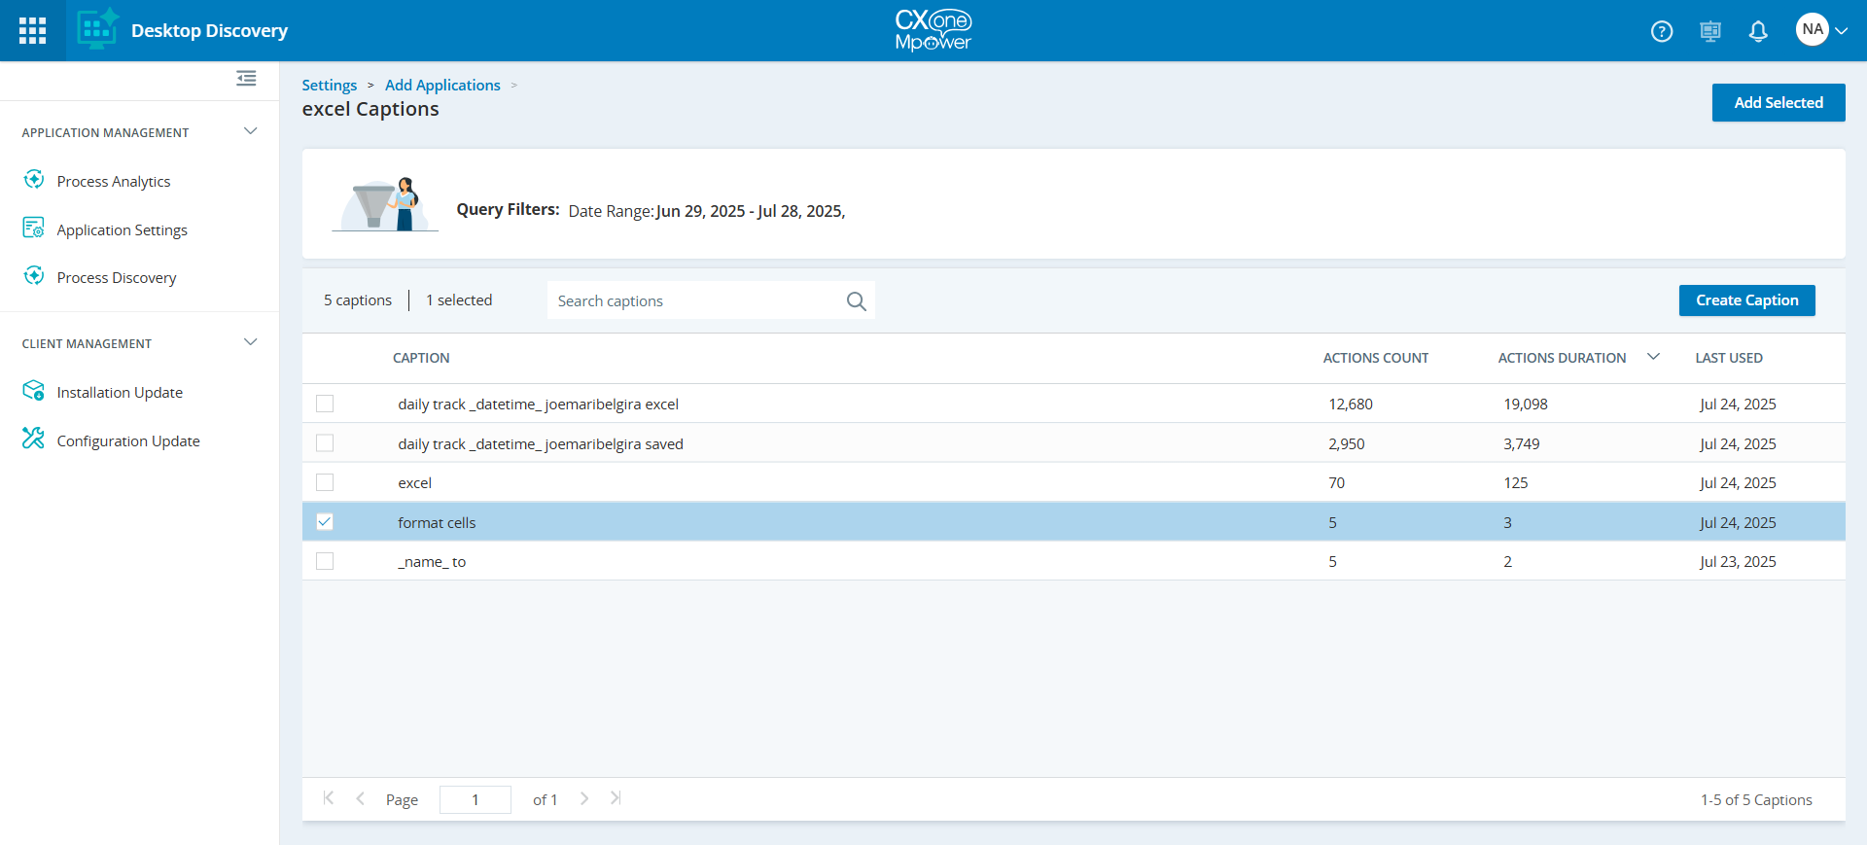Open Process Analytics in the sidebar
Screen dimensions: 1867x845
click(114, 182)
